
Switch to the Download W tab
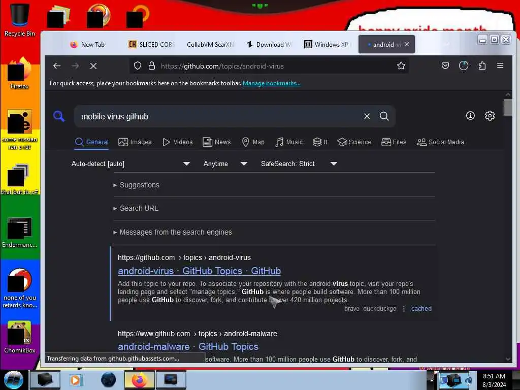269,45
